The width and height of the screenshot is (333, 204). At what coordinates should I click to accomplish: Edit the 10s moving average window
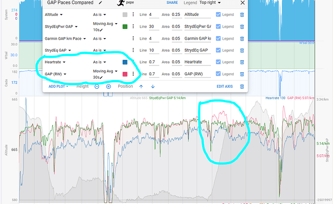[x=98, y=30]
